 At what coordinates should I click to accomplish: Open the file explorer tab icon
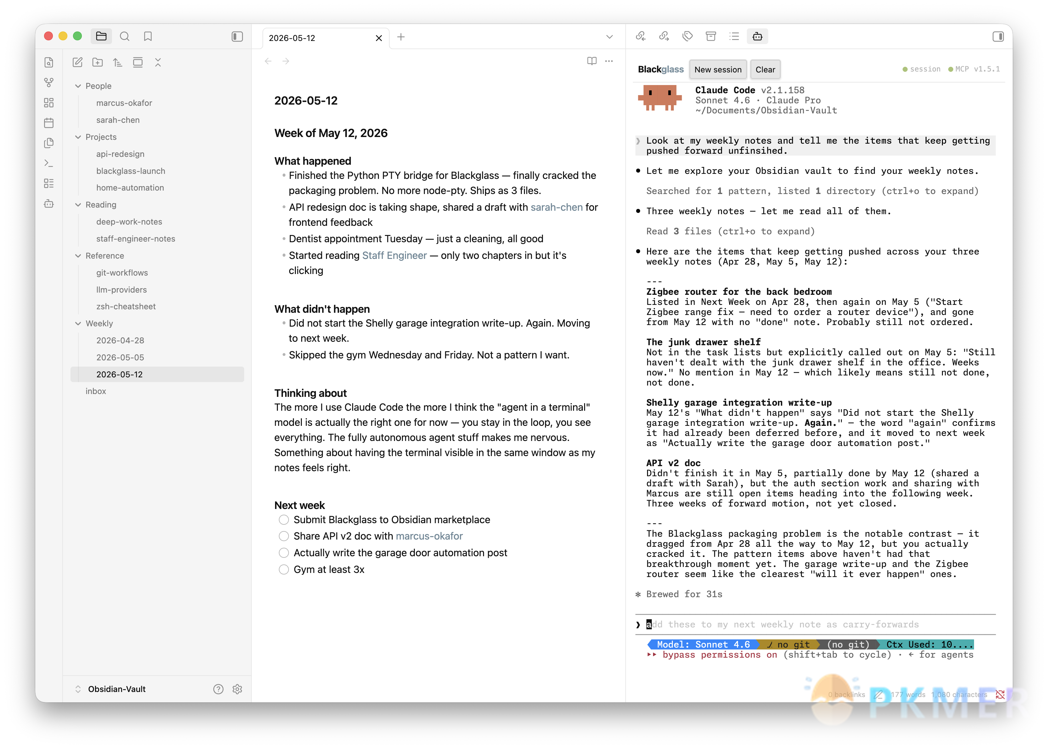tap(101, 37)
